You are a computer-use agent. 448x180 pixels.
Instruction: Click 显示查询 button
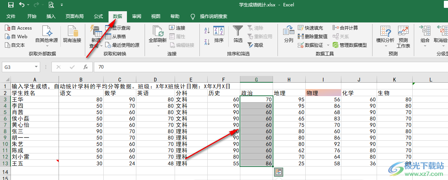[118, 28]
